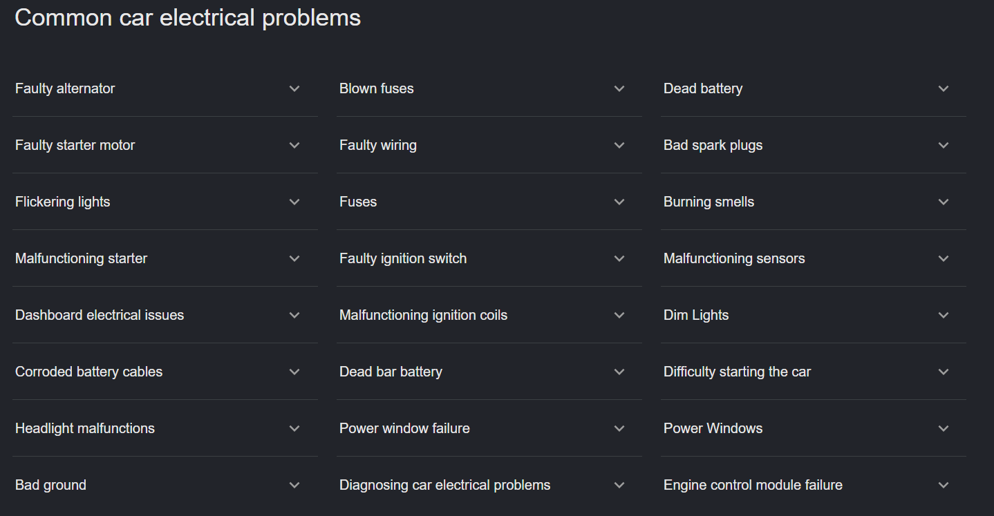Click chevron for Malfunctioning sensors
Viewport: 994px width, 516px height.
pyautogui.click(x=944, y=258)
